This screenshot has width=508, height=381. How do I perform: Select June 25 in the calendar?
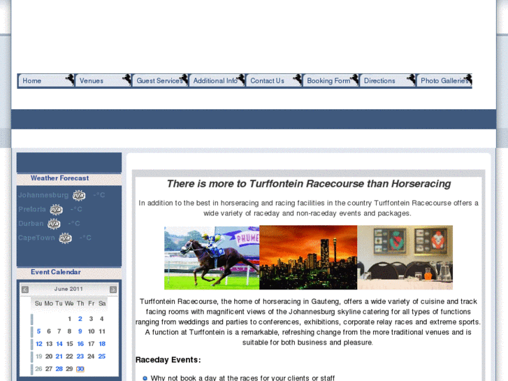point(102,357)
